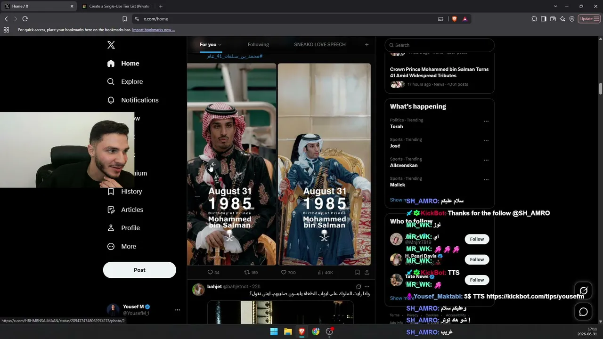Viewport: 603px width, 339px height.
Task: Follow the @Mnjm7819 account
Action: click(x=477, y=239)
